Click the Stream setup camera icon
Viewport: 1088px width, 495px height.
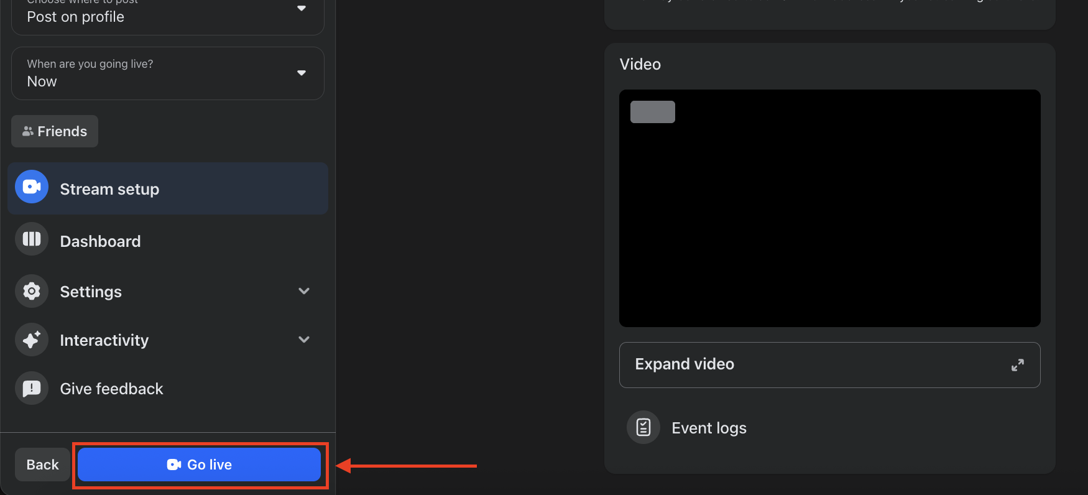32,187
